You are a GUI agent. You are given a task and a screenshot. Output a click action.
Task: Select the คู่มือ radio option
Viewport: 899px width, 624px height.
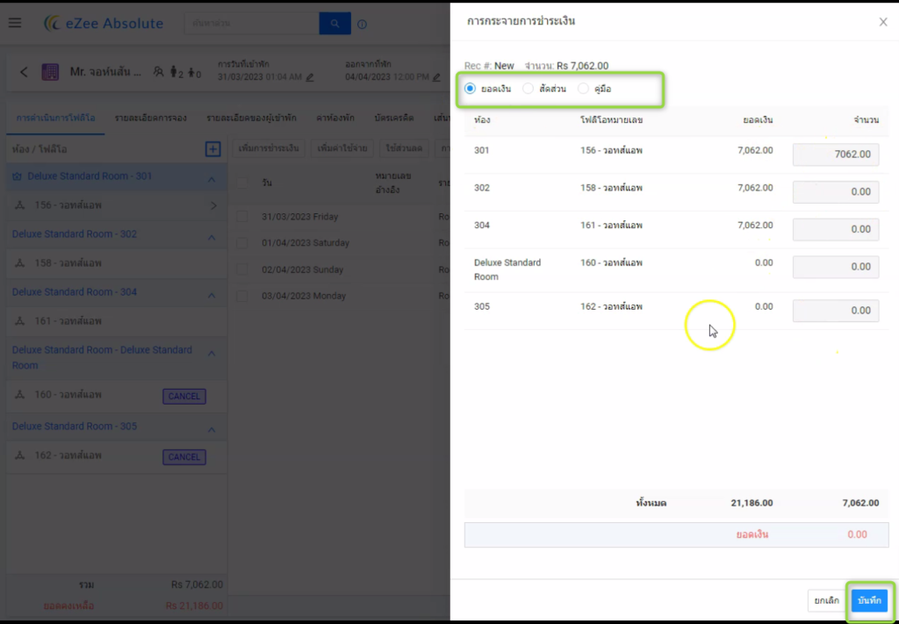(583, 89)
